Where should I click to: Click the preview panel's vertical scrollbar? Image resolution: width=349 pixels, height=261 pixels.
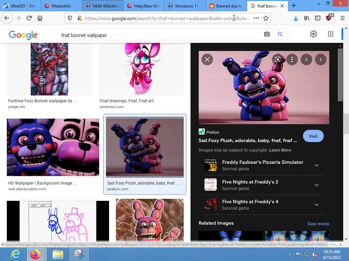pos(340,75)
